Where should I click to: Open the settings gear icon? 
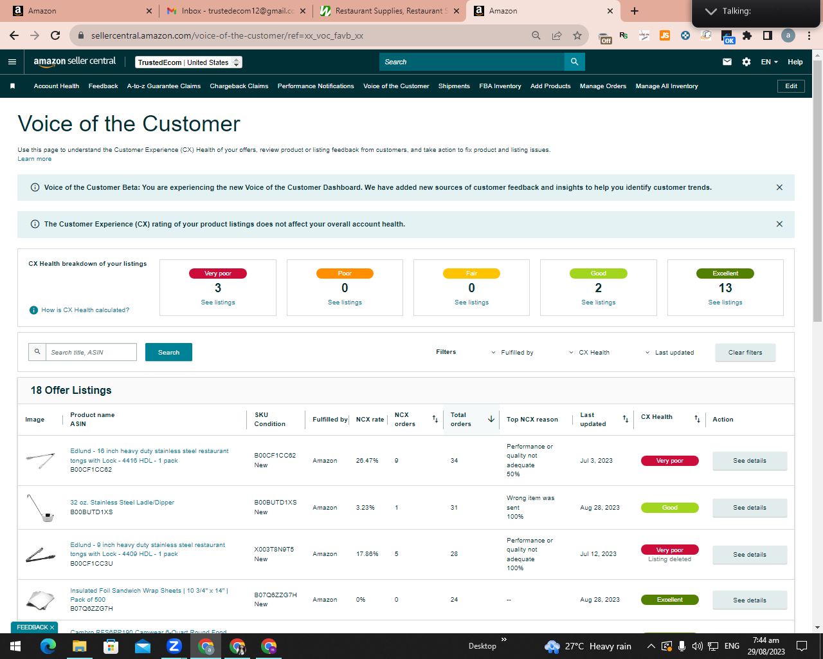[x=746, y=62]
